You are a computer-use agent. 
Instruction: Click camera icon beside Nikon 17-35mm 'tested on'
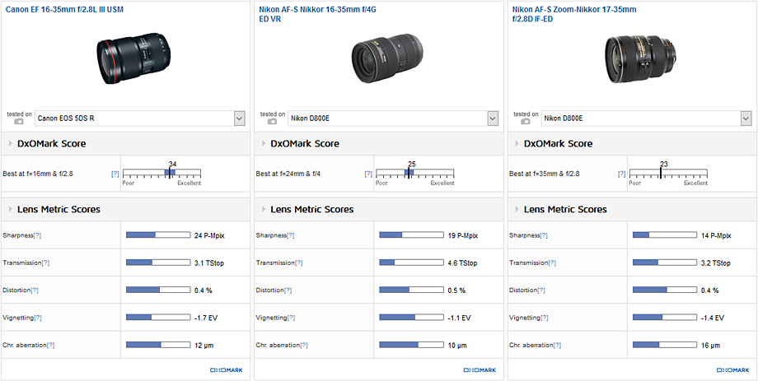(526, 122)
